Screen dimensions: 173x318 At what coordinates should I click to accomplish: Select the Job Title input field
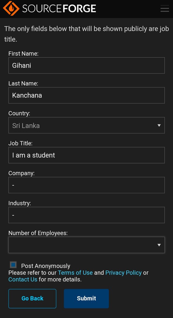(x=86, y=155)
